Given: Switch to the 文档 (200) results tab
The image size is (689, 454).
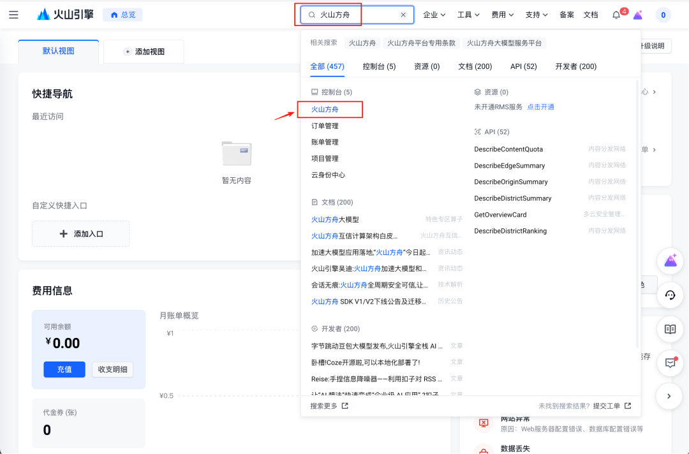Looking at the screenshot, I should (475, 66).
